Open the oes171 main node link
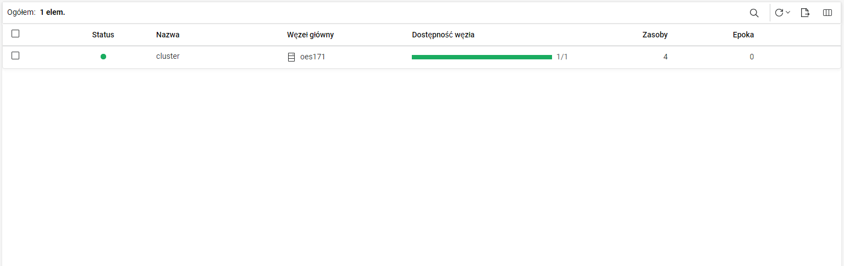This screenshot has width=844, height=266. click(312, 57)
